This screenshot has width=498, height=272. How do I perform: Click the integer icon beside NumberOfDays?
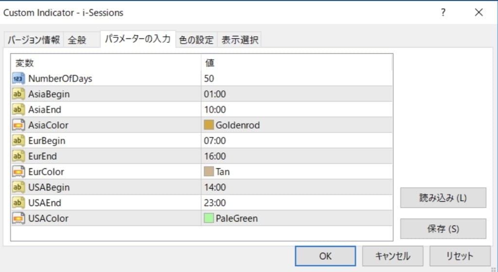[18, 79]
